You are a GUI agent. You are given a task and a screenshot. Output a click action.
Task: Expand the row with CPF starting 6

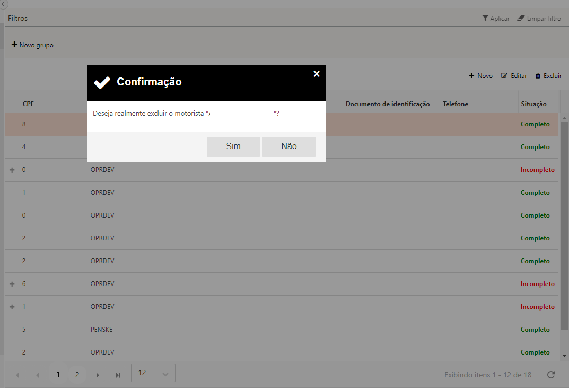[12, 284]
